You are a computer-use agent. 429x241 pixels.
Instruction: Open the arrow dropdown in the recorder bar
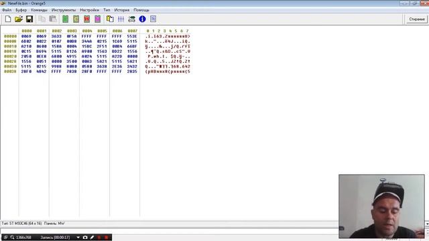(x=78, y=238)
